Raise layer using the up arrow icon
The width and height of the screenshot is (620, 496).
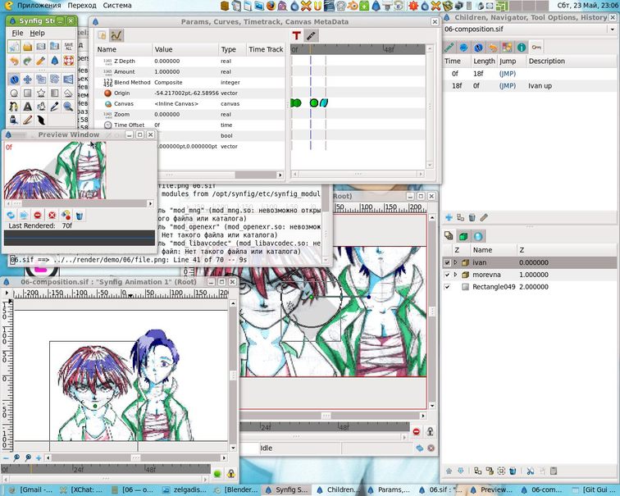449,471
